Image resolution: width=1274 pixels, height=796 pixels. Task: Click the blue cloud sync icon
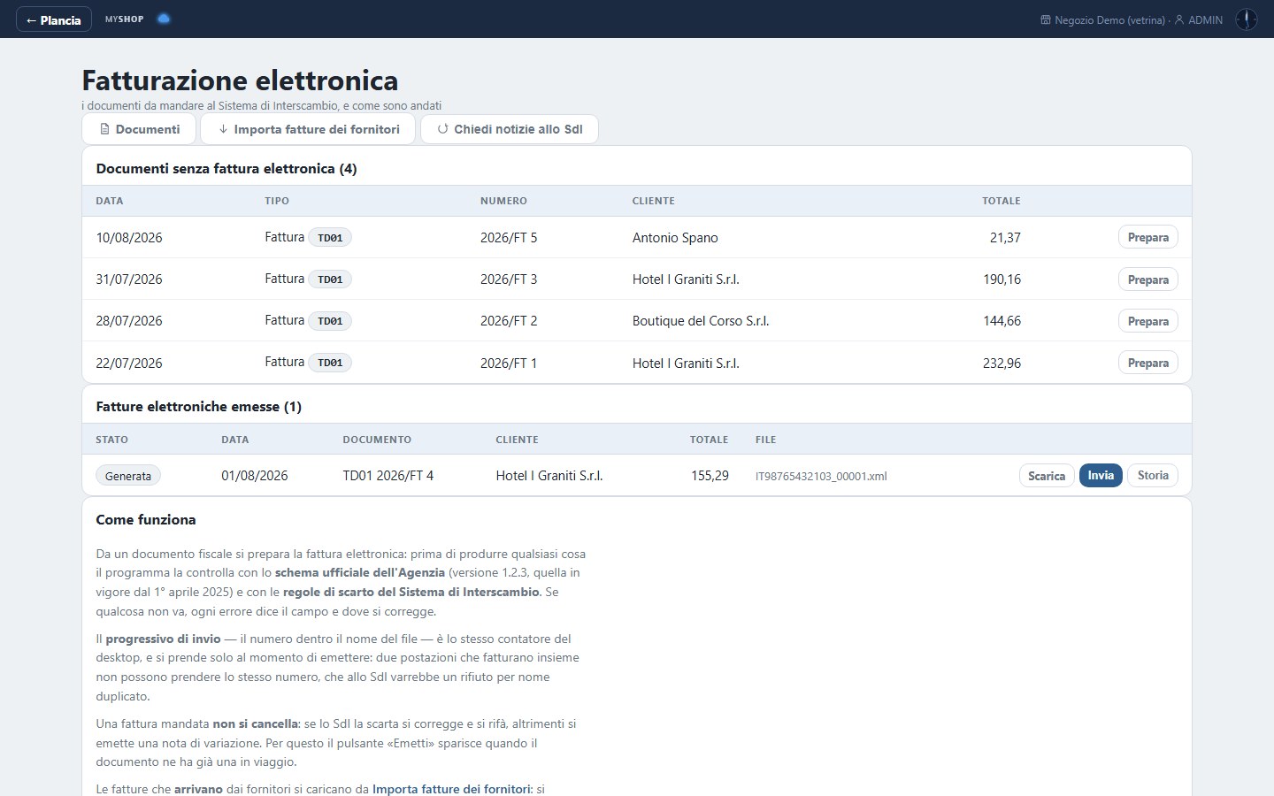164,19
